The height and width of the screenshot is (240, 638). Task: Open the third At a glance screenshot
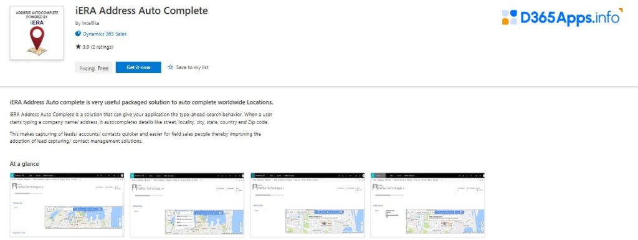pos(308,205)
